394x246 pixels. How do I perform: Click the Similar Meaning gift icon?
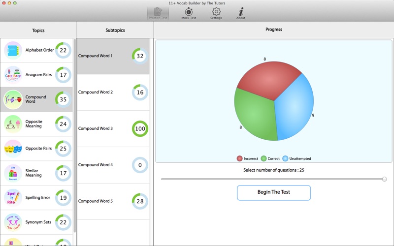pyautogui.click(x=13, y=173)
